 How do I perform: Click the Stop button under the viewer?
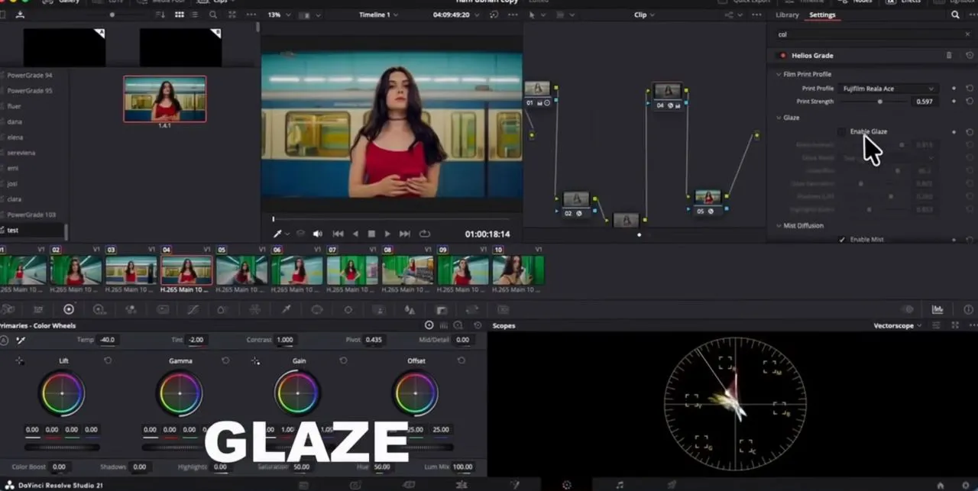[371, 234]
